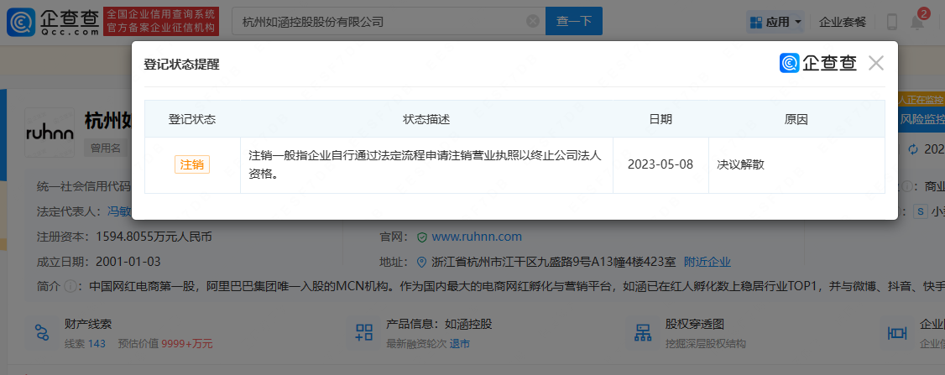Open legal representative 冯敏 link
Screen dimensions: 945x375
tap(118, 211)
